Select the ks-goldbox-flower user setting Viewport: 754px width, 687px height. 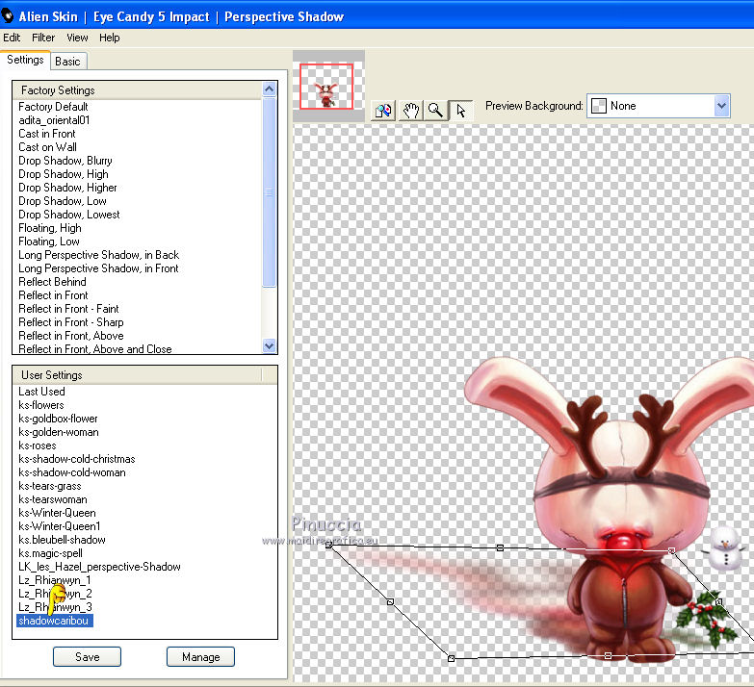(x=58, y=419)
